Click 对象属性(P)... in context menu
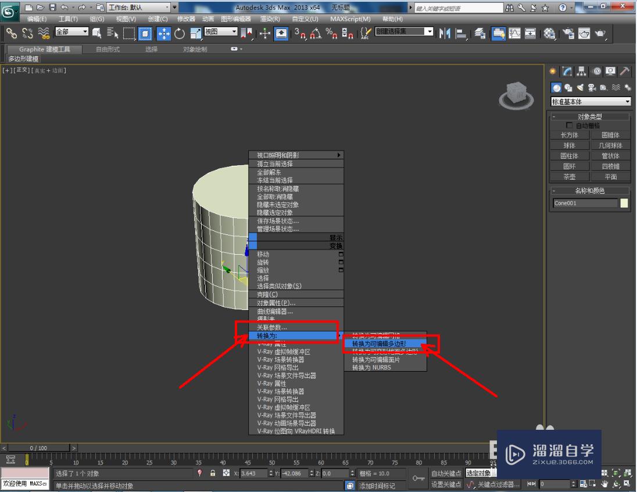 click(x=296, y=303)
